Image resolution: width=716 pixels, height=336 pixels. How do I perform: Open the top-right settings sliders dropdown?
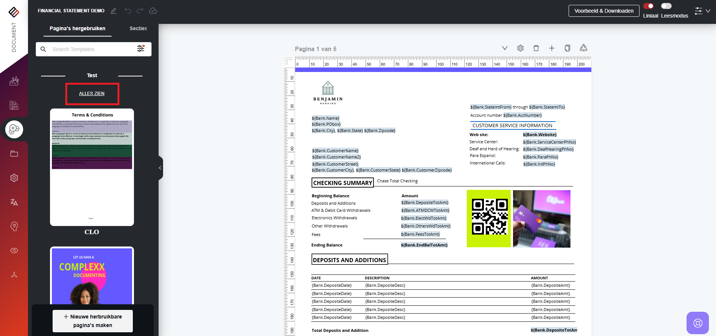pos(702,11)
